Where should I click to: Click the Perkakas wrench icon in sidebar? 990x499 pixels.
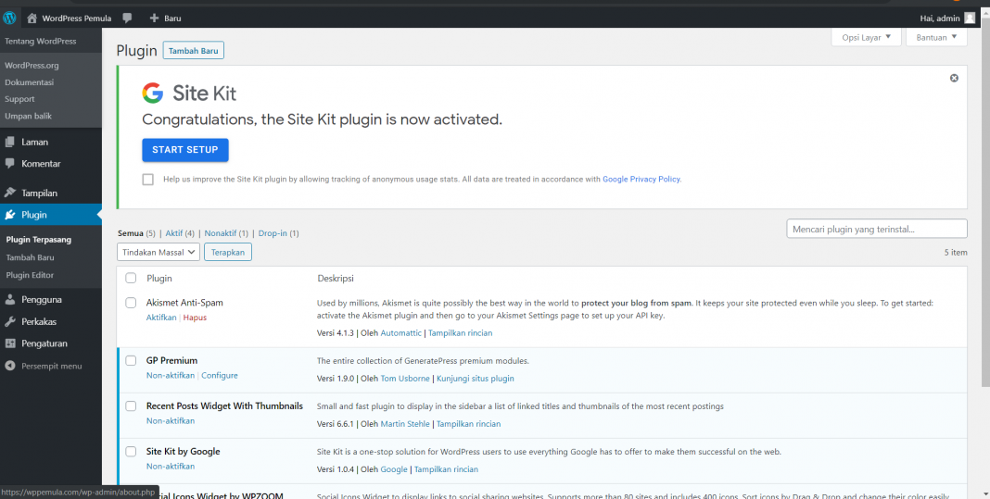click(10, 322)
